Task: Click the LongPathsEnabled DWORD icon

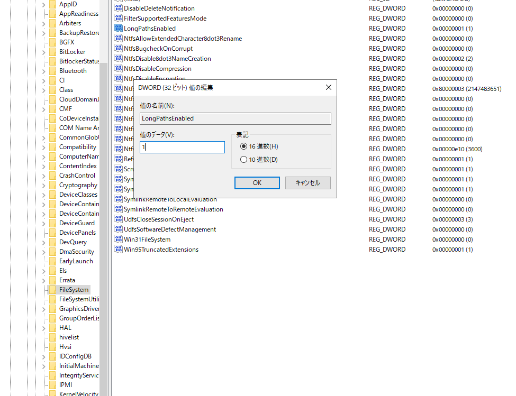Action: pyautogui.click(x=119, y=28)
